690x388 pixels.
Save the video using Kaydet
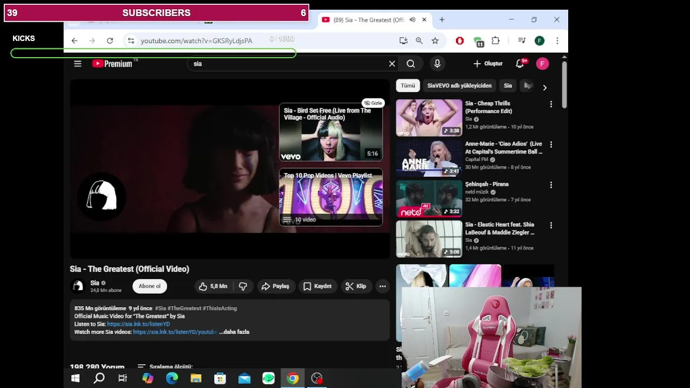[317, 286]
